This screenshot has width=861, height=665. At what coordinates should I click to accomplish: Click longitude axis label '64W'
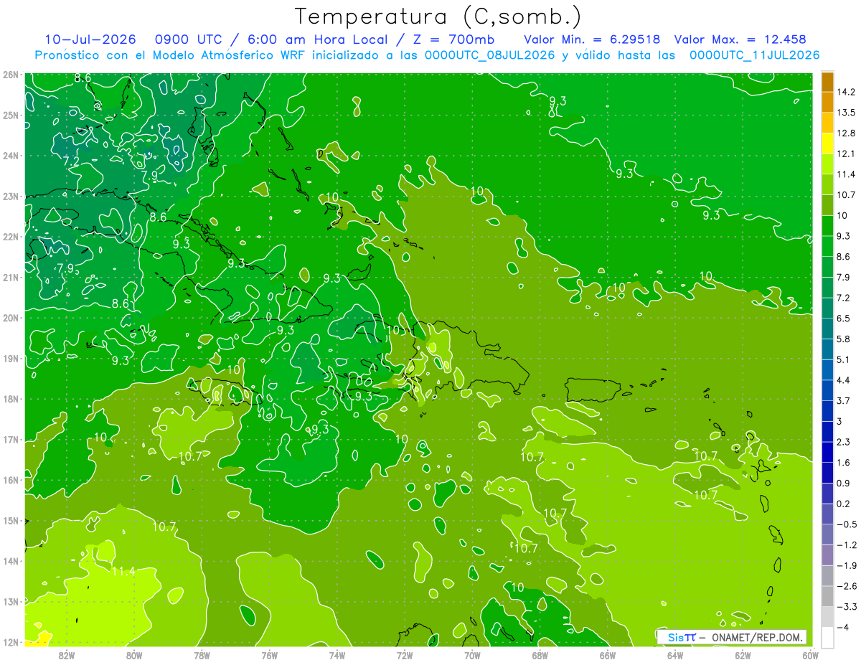[675, 655]
